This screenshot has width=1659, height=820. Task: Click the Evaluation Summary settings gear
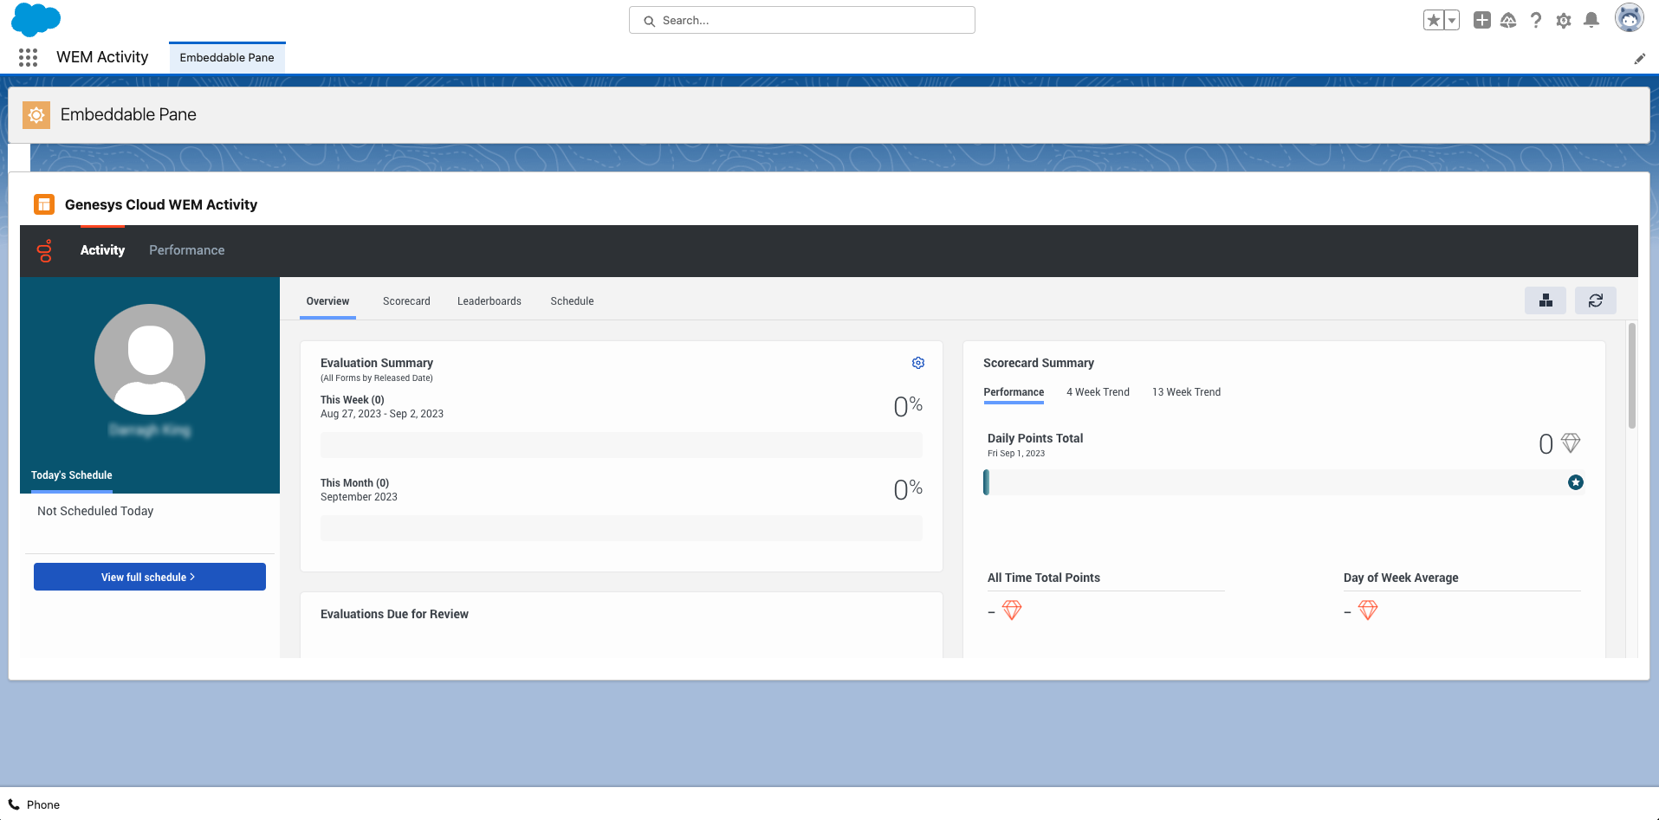point(918,363)
